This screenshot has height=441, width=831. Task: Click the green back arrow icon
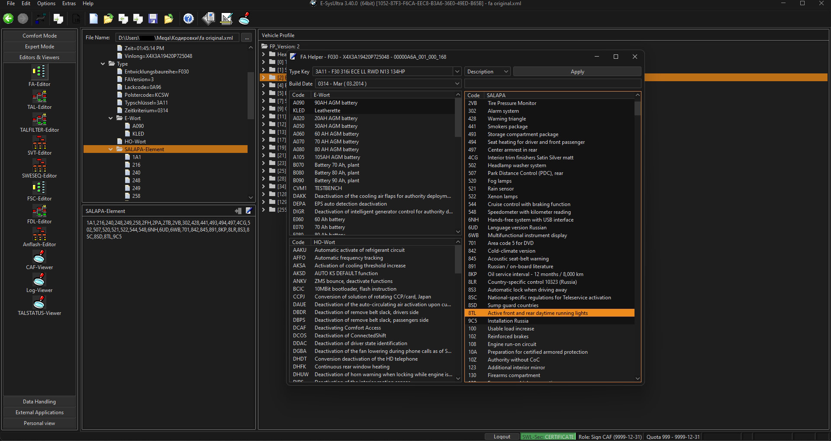[x=8, y=18]
